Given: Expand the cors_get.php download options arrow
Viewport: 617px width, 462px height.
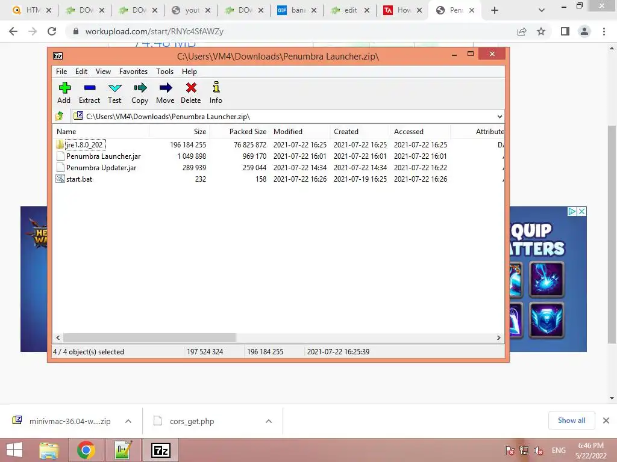Looking at the screenshot, I should pyautogui.click(x=269, y=421).
